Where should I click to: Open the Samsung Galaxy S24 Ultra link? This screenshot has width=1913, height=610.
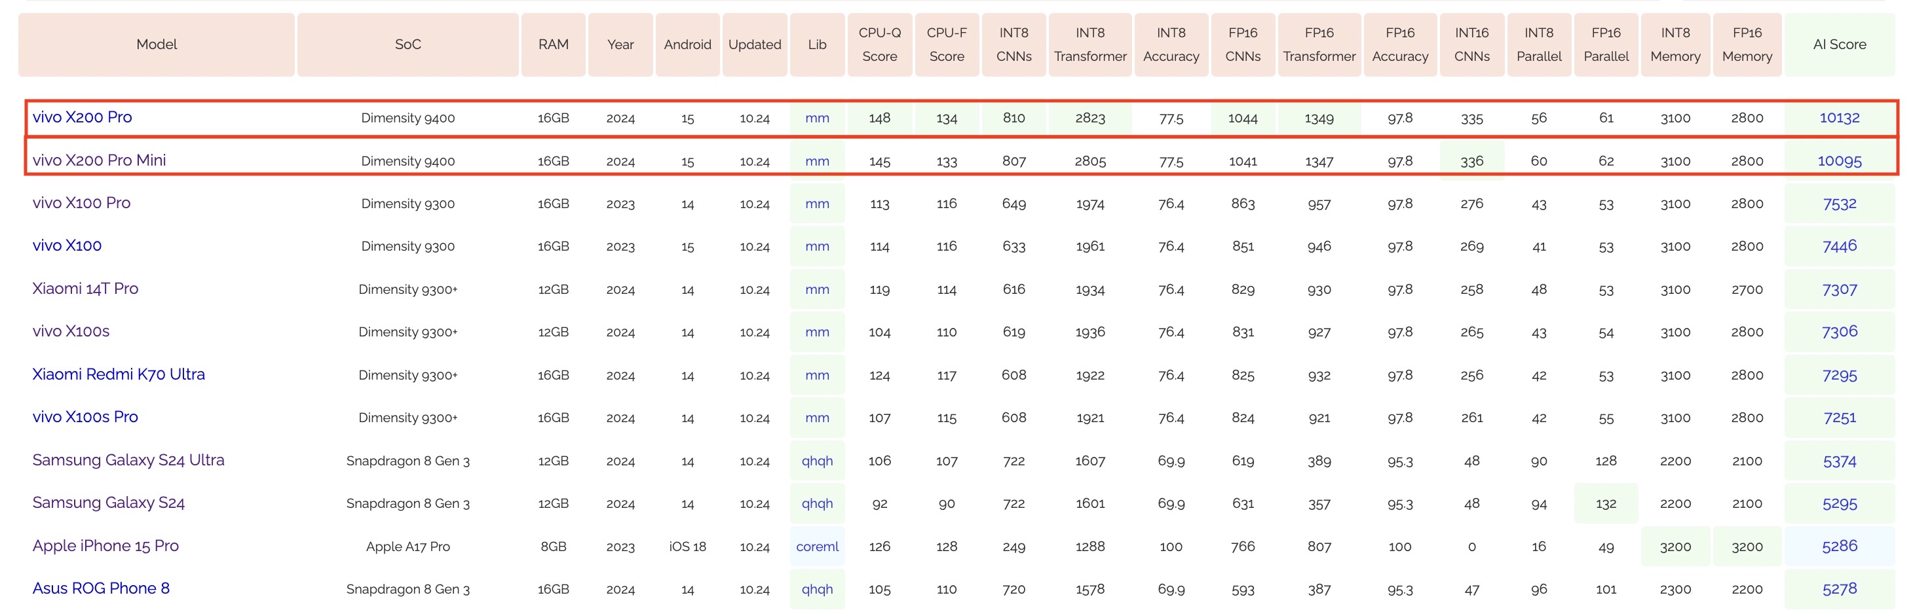[128, 460]
